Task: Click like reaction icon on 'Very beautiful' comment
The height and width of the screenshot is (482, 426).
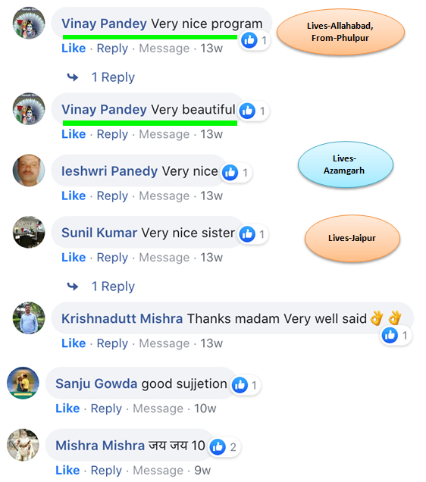Action: (x=247, y=111)
